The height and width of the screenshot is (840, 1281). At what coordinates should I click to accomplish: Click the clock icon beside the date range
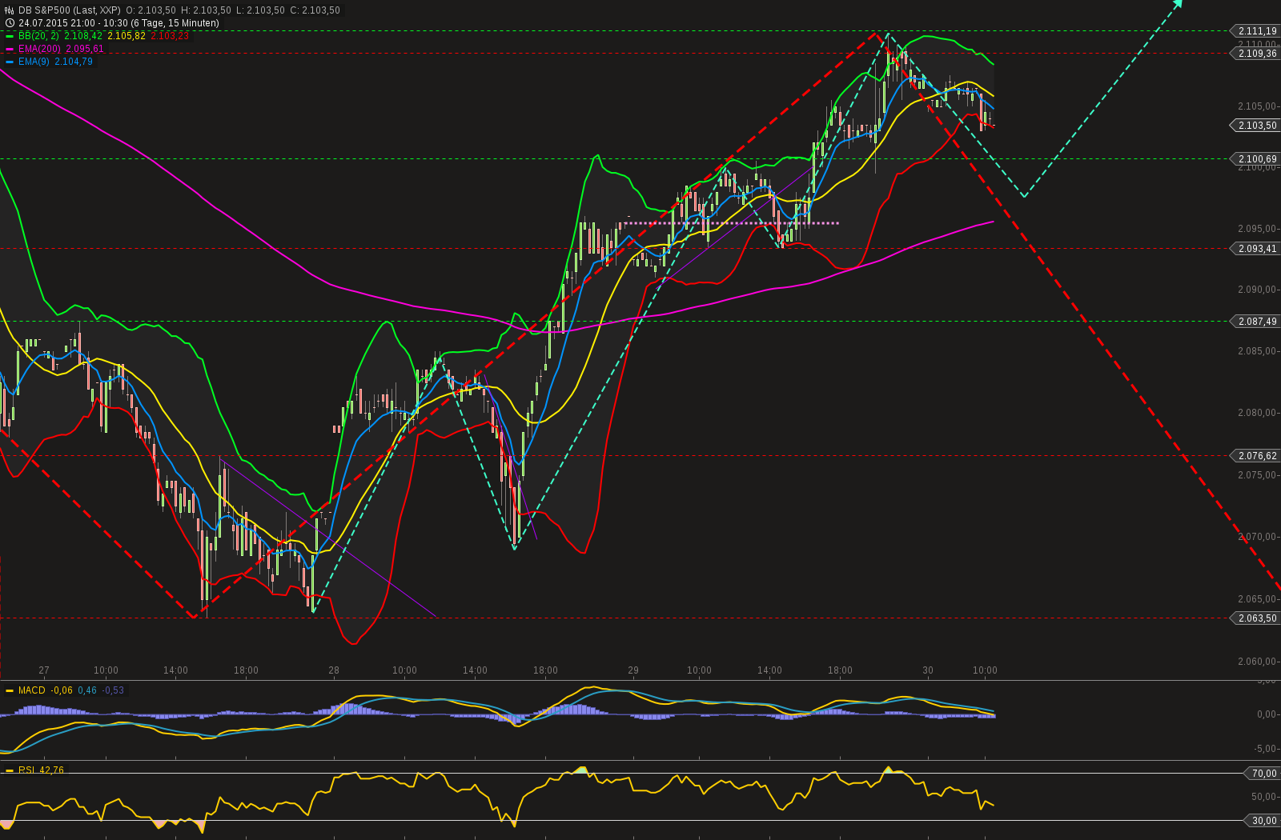[10, 23]
